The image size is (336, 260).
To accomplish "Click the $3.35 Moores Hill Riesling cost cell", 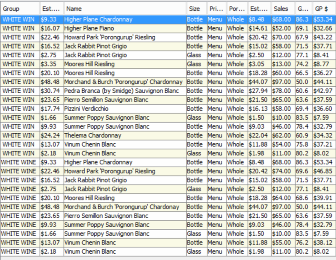I will (51, 64).
